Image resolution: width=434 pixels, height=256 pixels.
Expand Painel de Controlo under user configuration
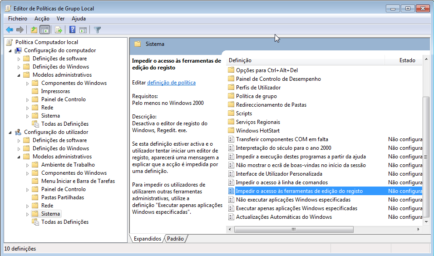point(27,190)
